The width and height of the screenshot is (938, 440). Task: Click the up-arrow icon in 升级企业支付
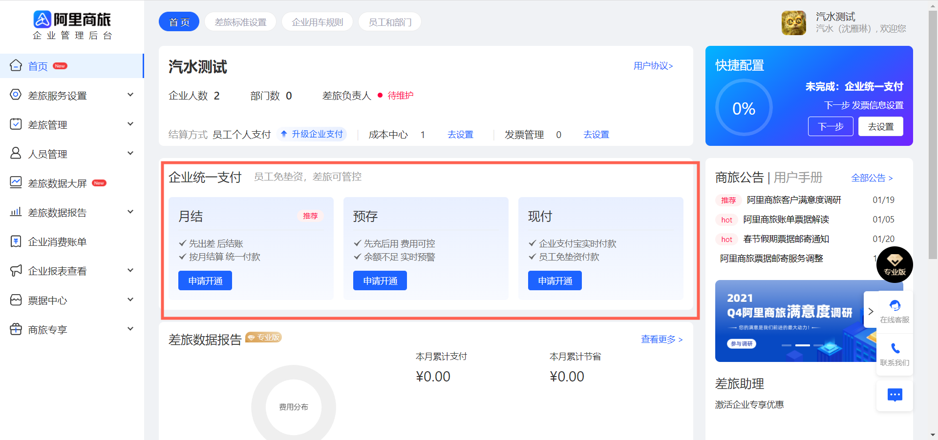[x=284, y=134]
